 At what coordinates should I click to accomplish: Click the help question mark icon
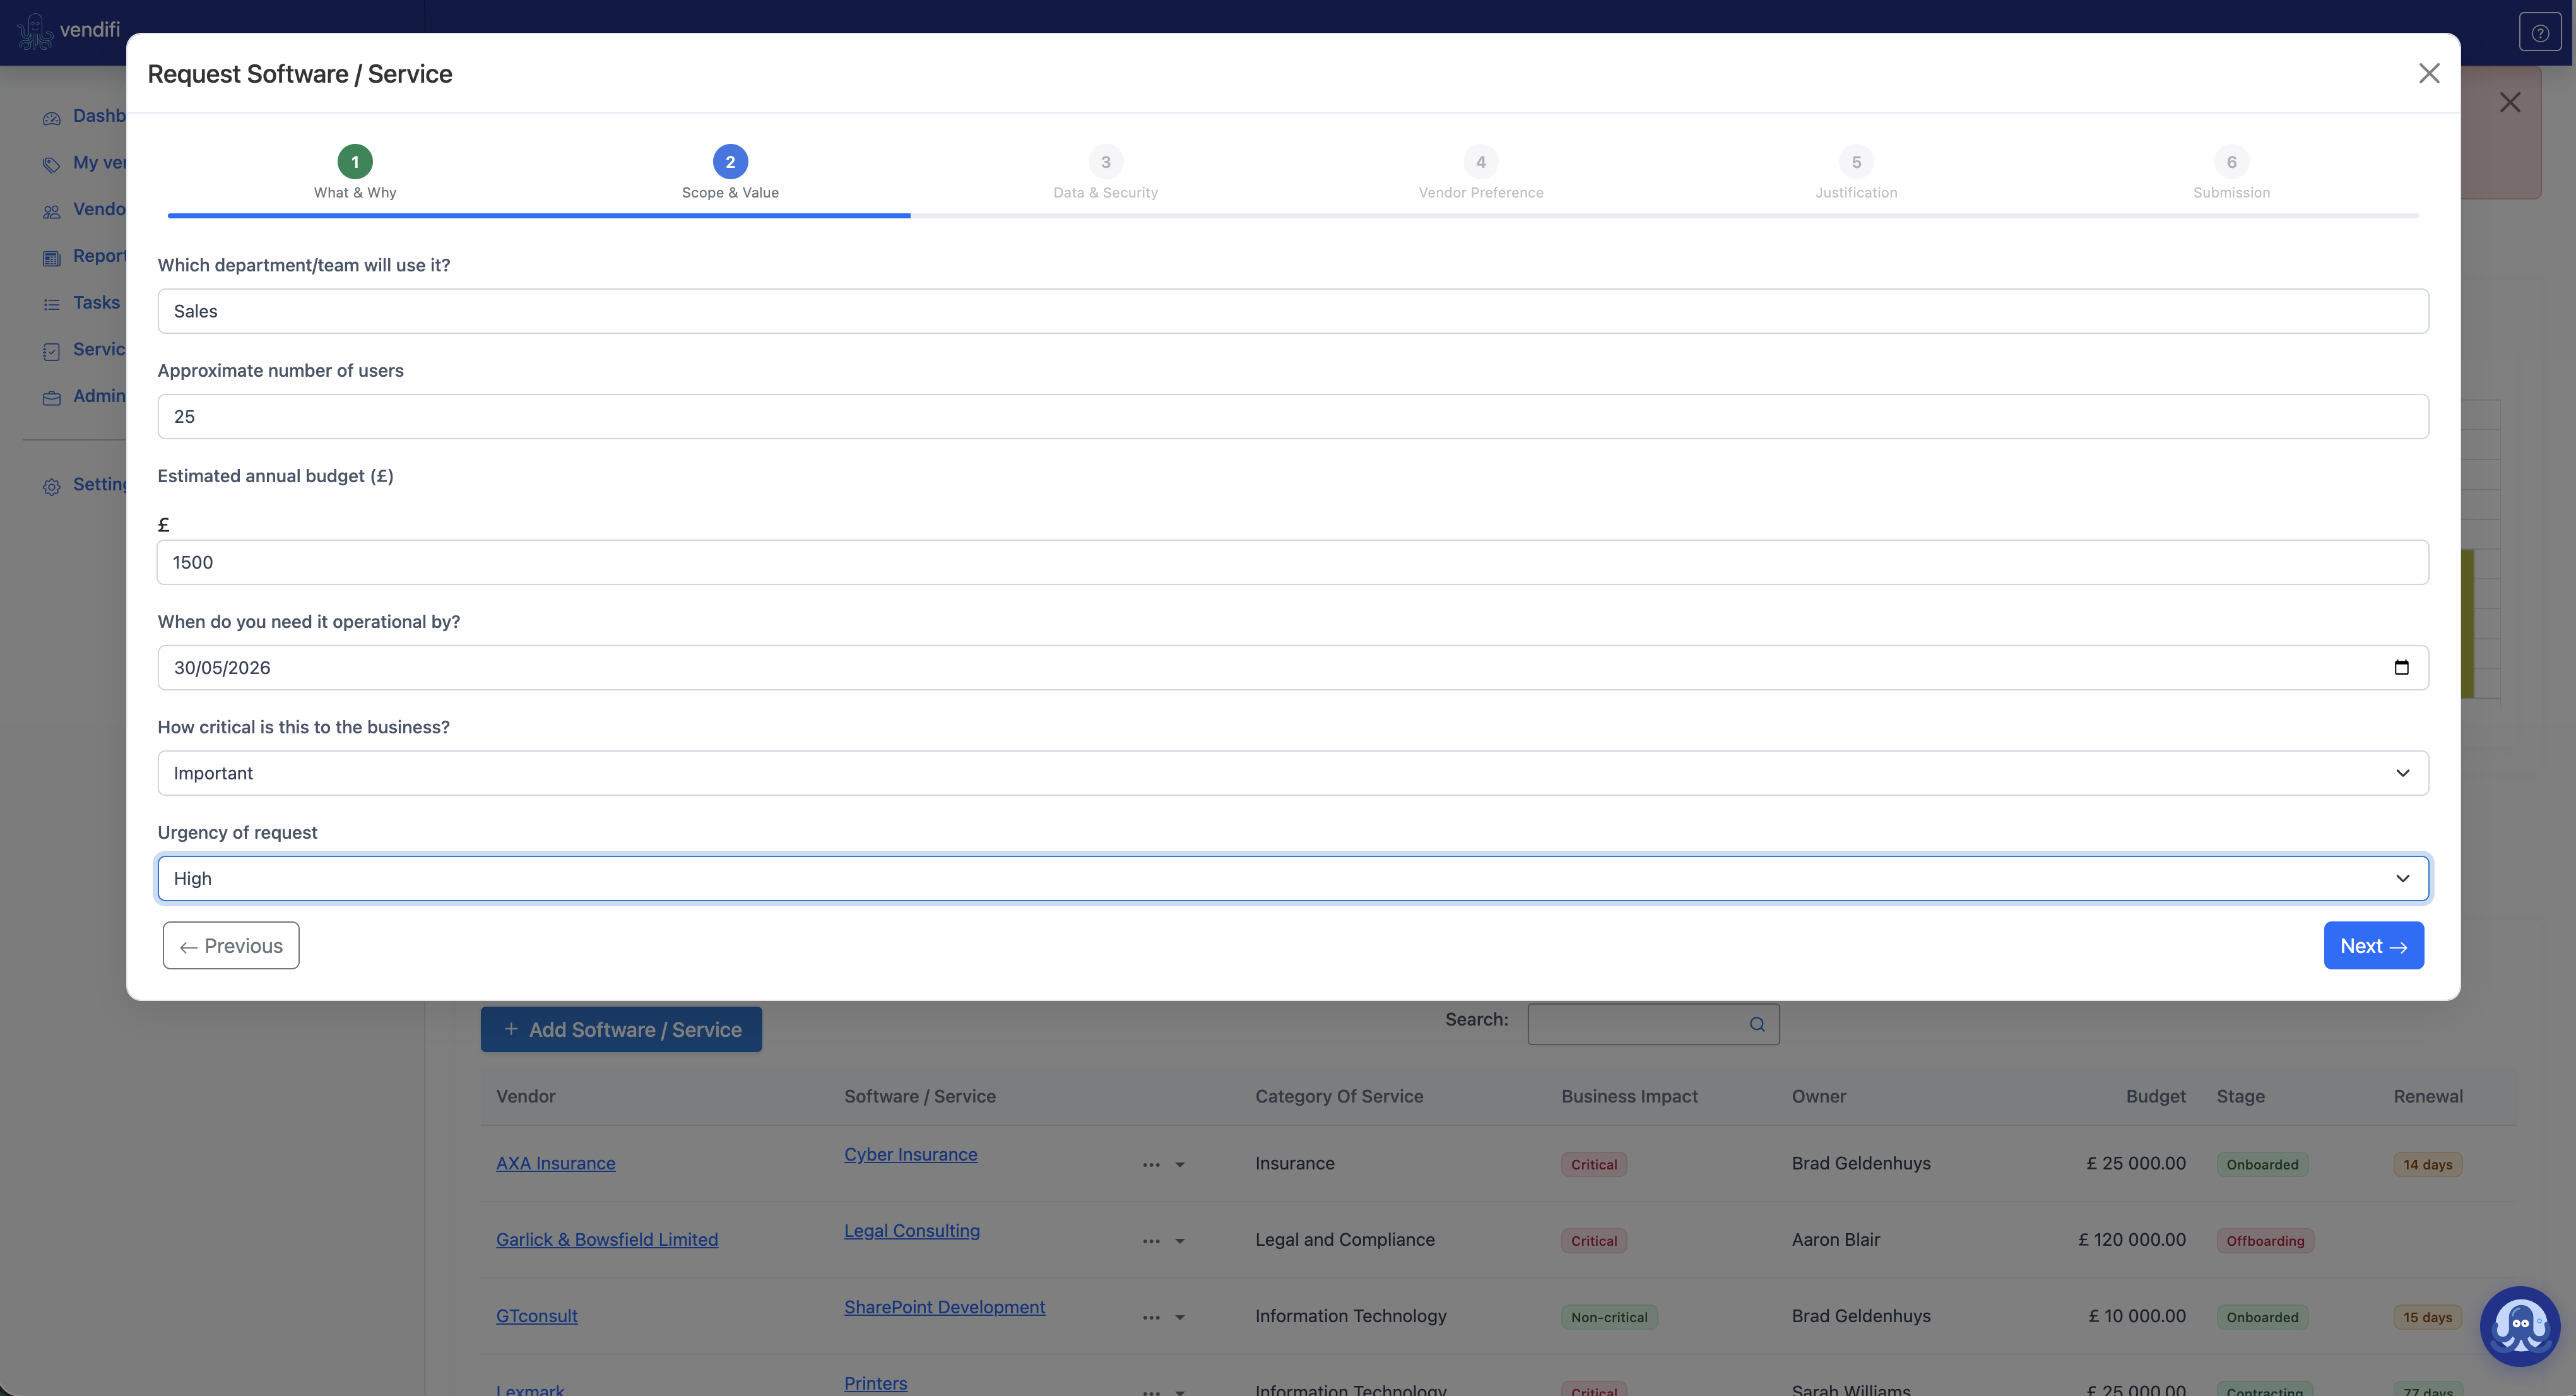point(2540,33)
